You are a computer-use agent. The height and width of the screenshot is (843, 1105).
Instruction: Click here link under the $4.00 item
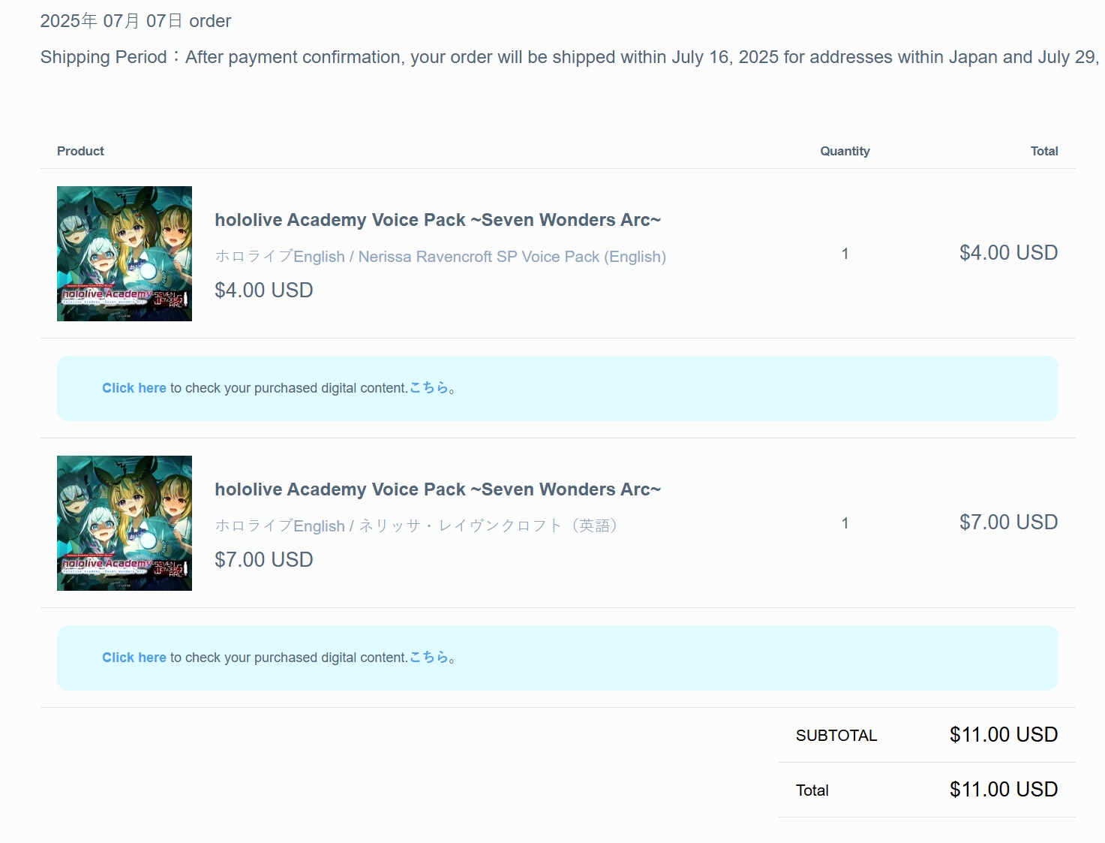pos(134,388)
